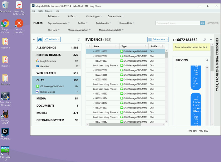
Task: Click the GO search button
Action: pos(202,23)
